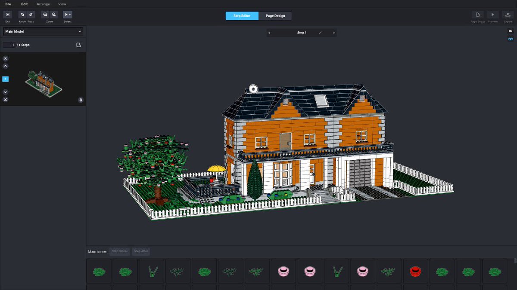Expand the Main Model dropdown
517x290 pixels.
coord(43,31)
